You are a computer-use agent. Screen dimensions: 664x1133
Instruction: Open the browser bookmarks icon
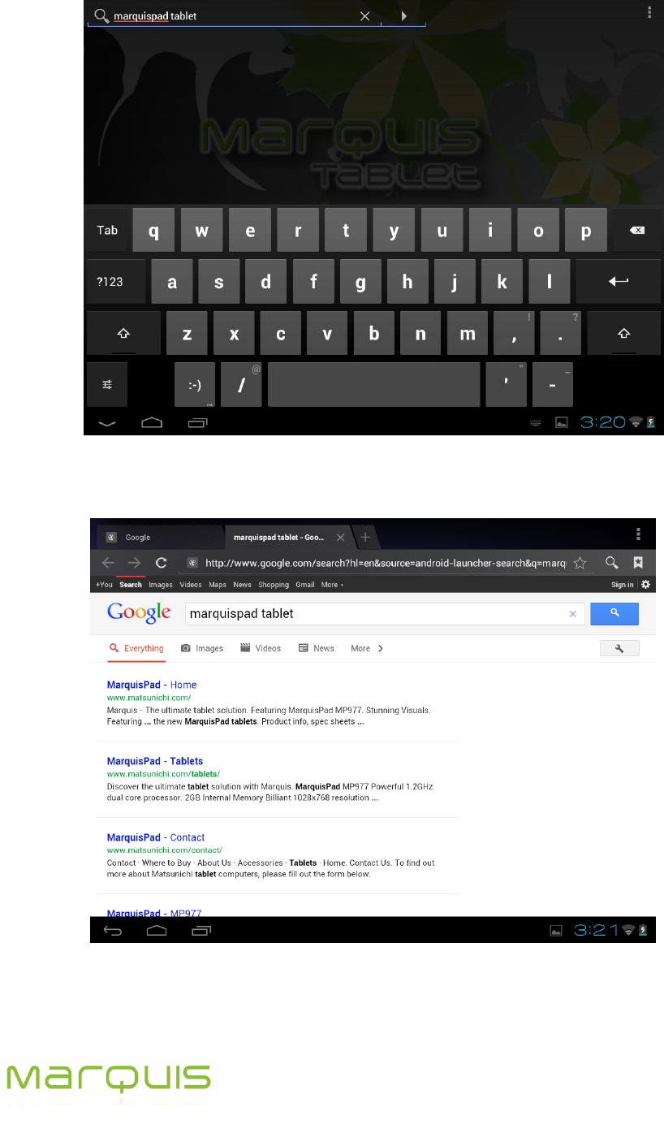click(638, 562)
